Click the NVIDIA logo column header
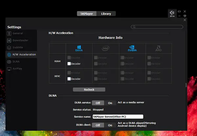 132,48
